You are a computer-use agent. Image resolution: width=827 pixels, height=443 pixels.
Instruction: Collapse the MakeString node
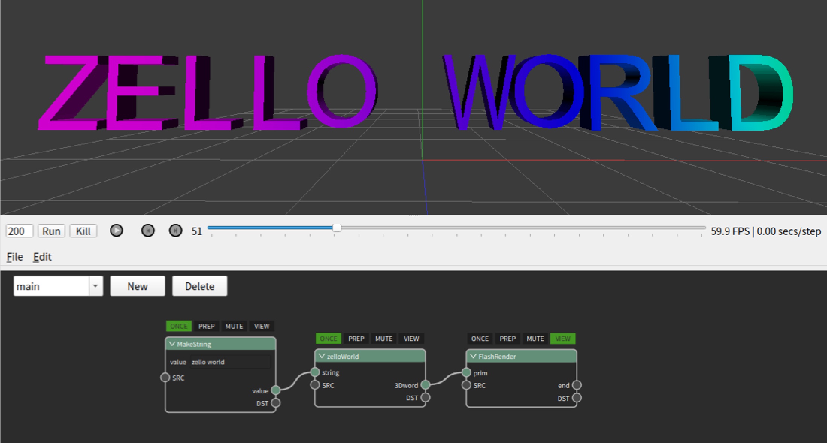click(172, 344)
